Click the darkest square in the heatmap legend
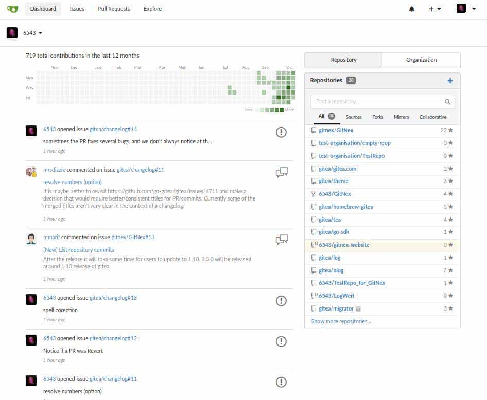The height and width of the screenshot is (400, 487). pyautogui.click(x=283, y=110)
